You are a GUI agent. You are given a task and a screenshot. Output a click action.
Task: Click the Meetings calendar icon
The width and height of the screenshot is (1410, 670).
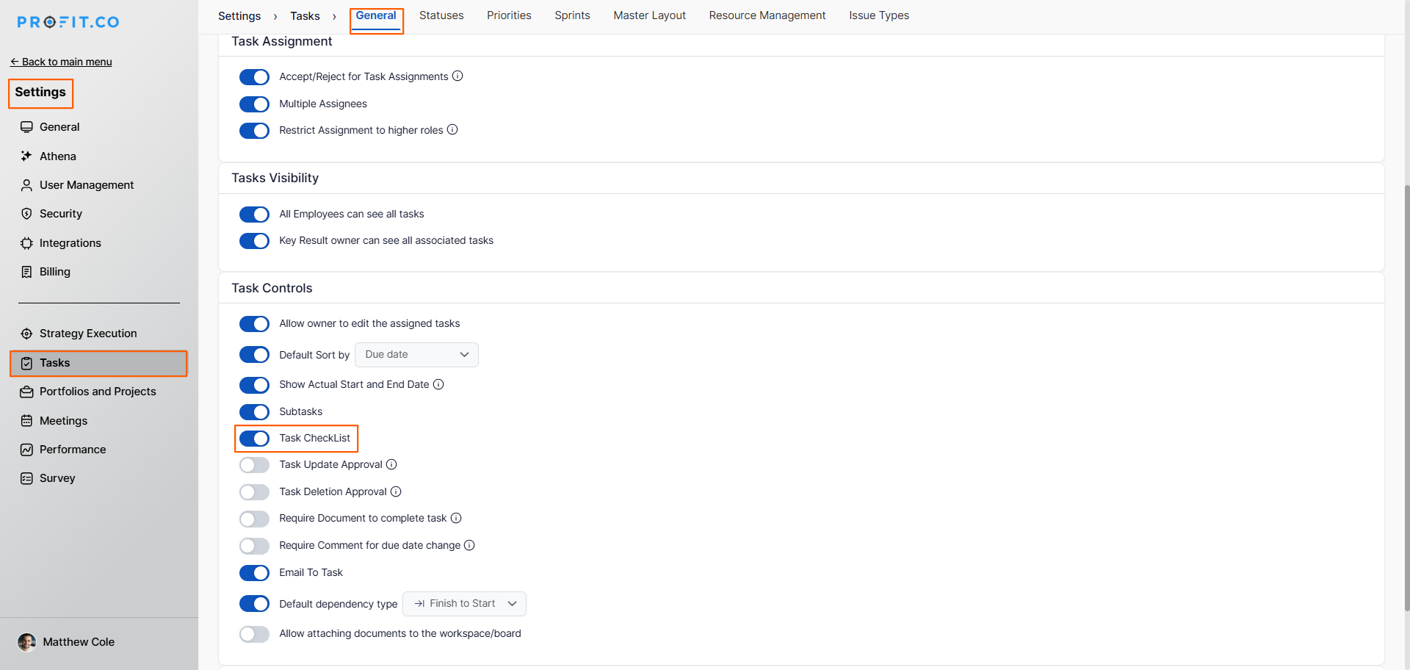pos(26,421)
